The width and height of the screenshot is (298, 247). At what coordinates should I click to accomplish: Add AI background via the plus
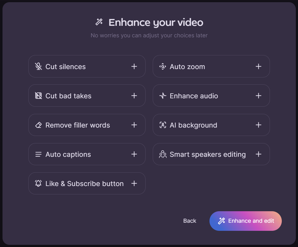click(258, 125)
